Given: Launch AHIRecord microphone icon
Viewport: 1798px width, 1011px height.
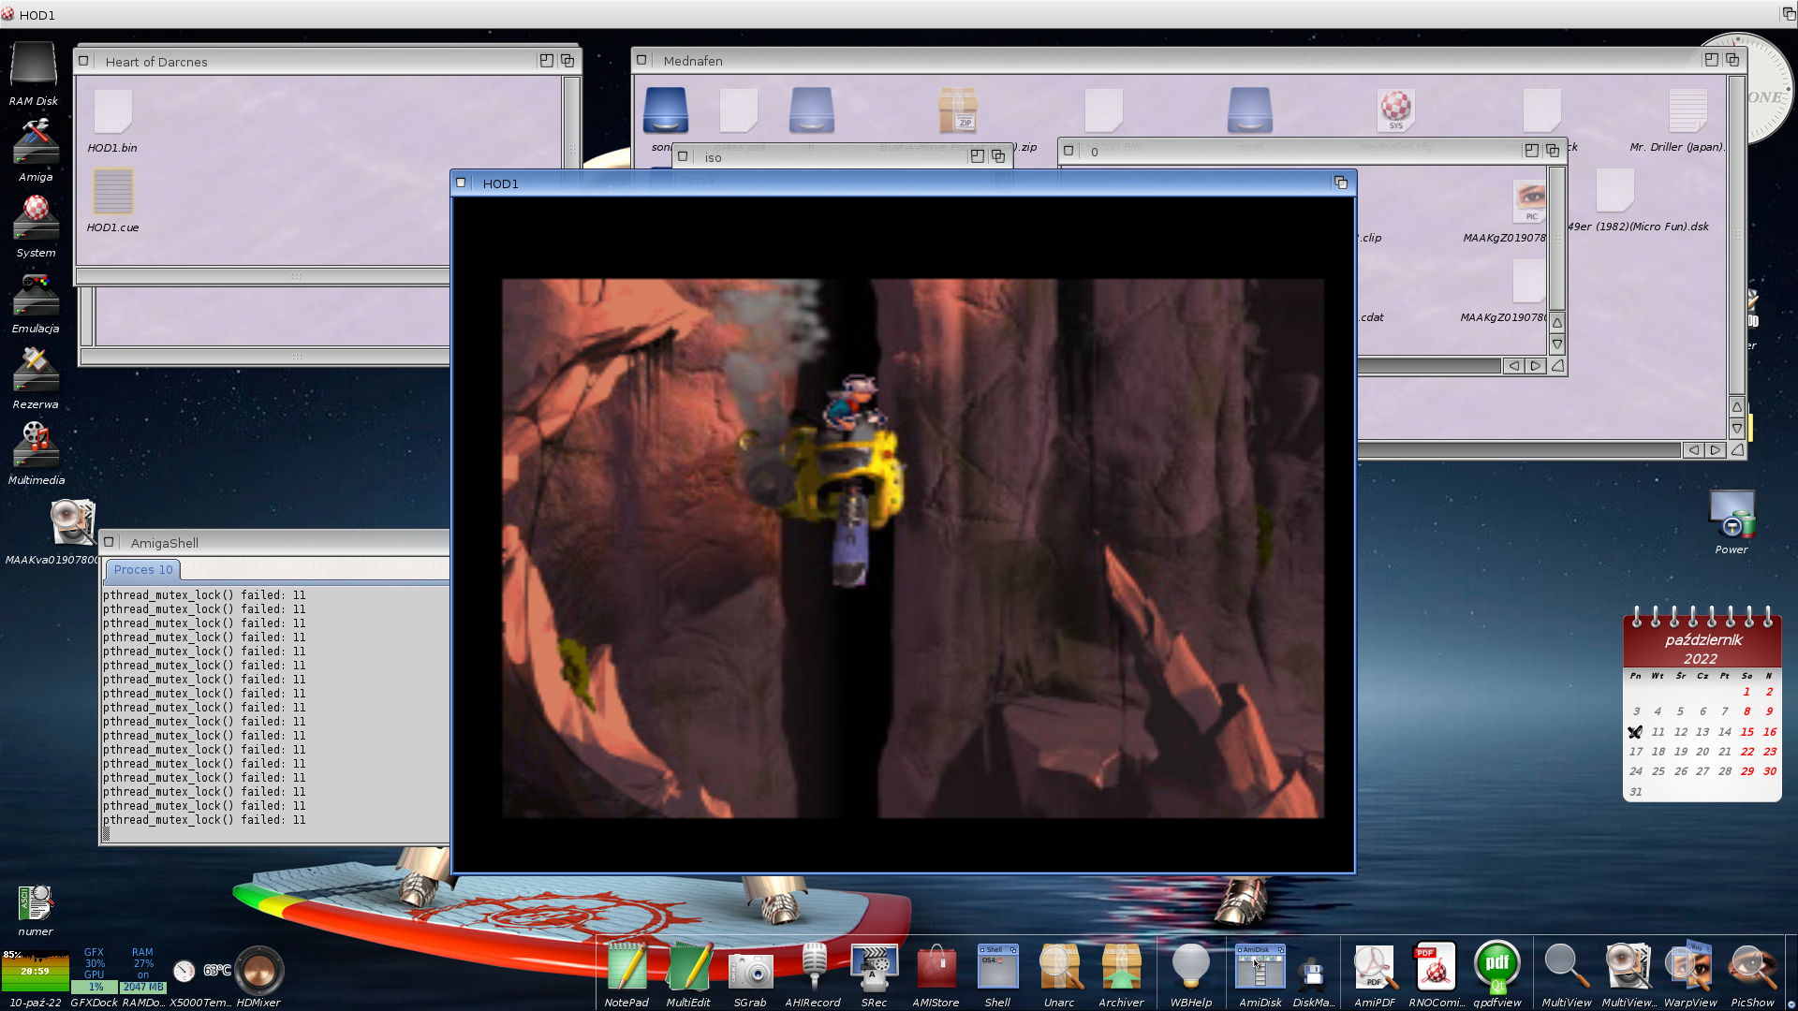Looking at the screenshot, I should (x=813, y=967).
